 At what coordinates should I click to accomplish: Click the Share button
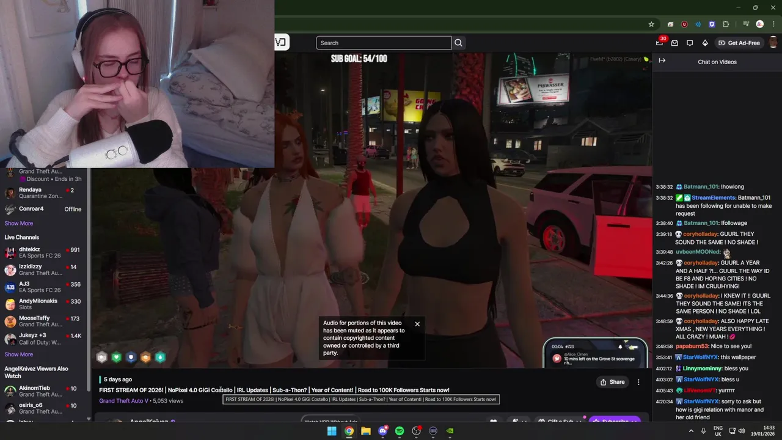tap(613, 382)
